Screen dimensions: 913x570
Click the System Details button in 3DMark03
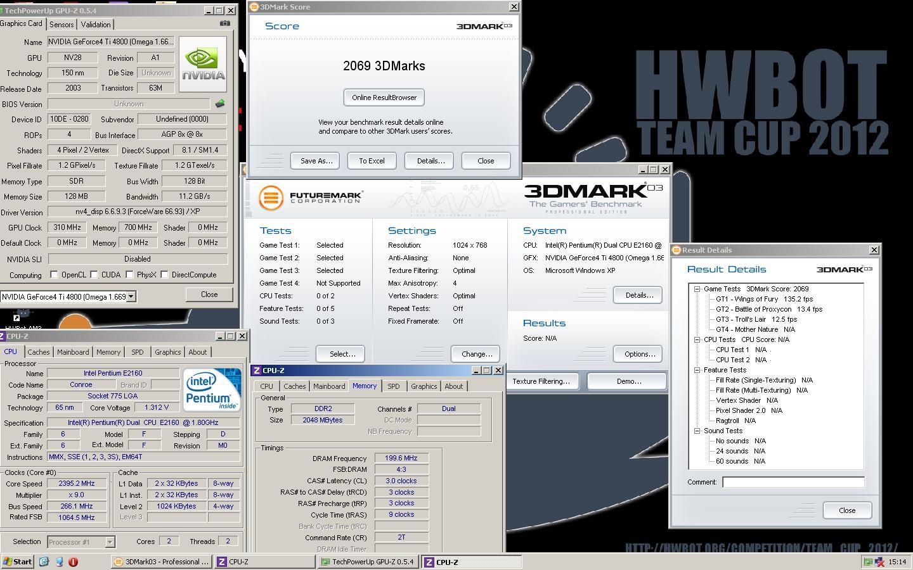pos(638,295)
